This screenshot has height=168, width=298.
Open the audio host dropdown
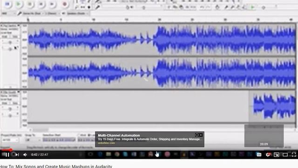pos(8,14)
